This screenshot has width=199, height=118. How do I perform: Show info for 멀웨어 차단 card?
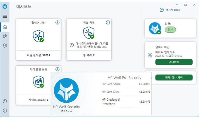(57, 22)
